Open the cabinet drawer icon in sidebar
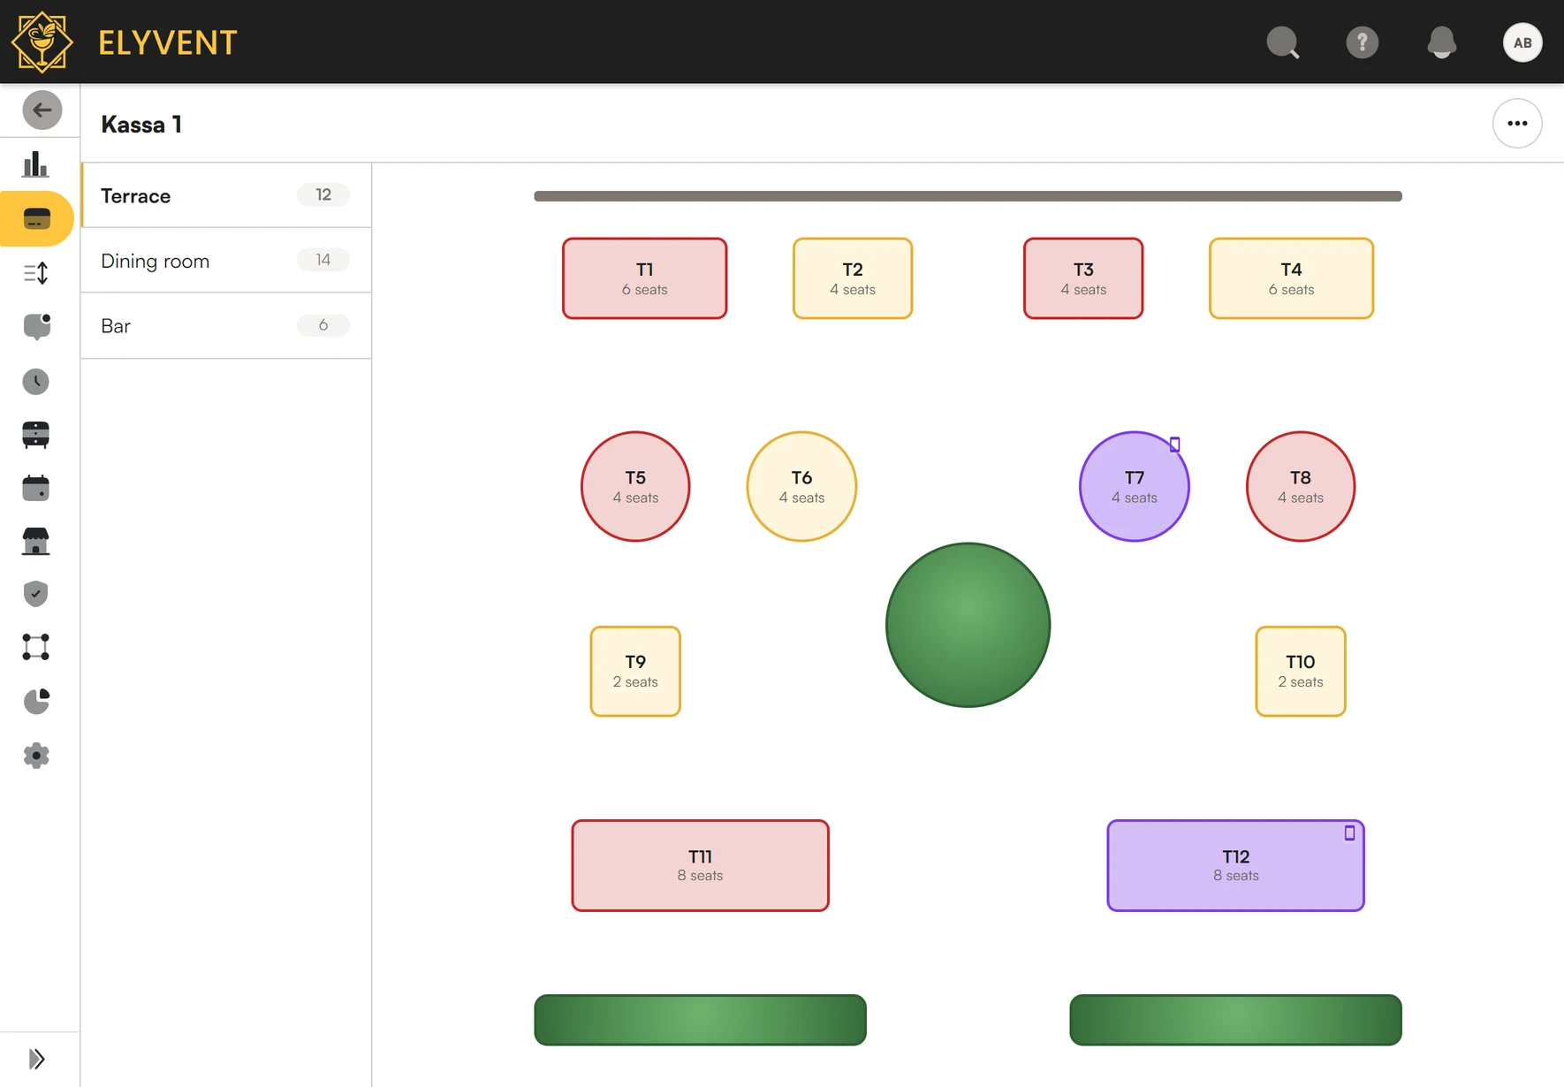Viewport: 1564px width, 1087px height. pyautogui.click(x=35, y=435)
